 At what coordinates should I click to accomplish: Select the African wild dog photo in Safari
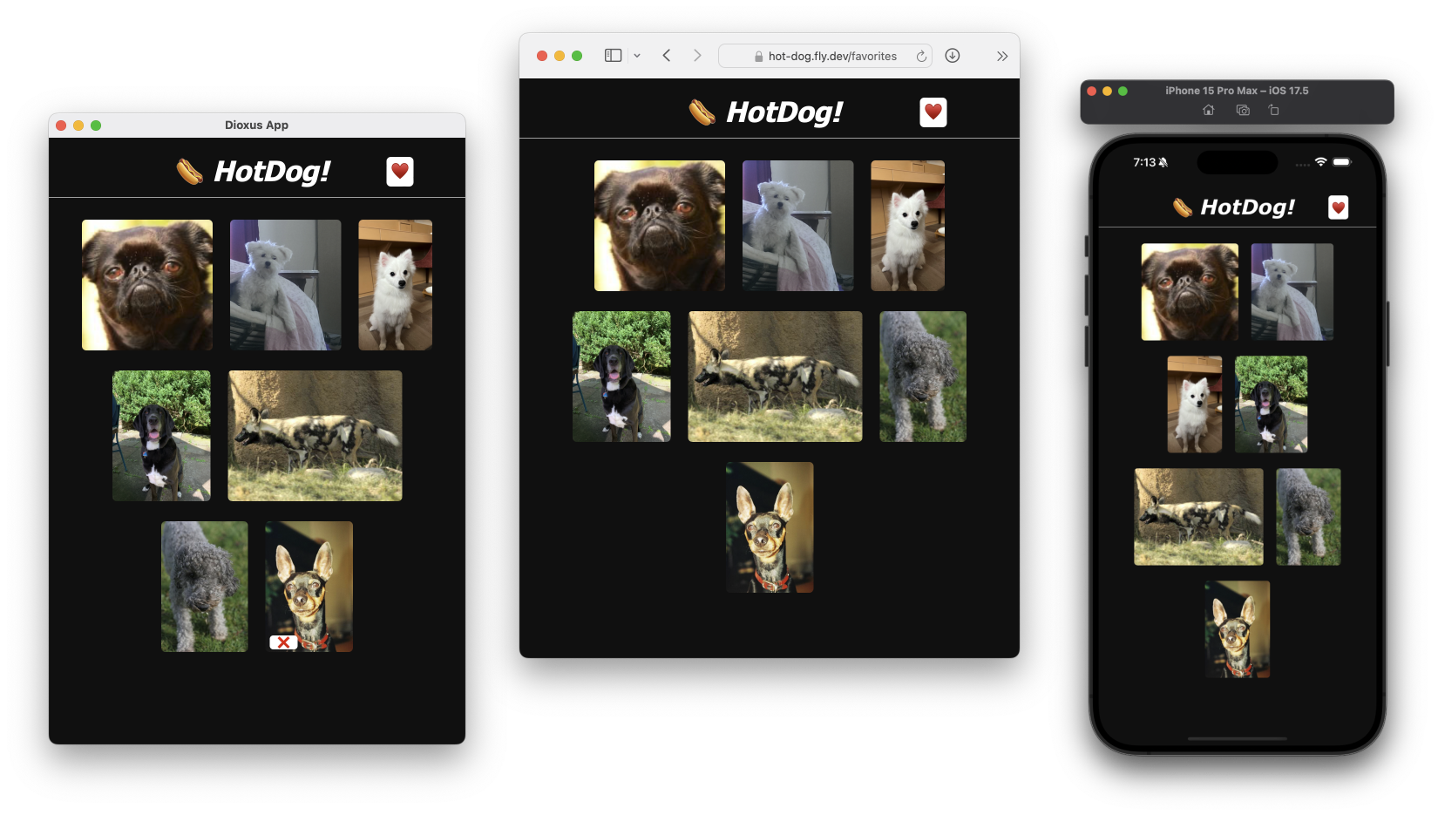pyautogui.click(x=775, y=377)
